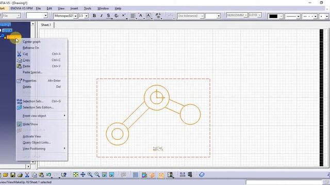Expand the Front view object submenu

[42, 116]
